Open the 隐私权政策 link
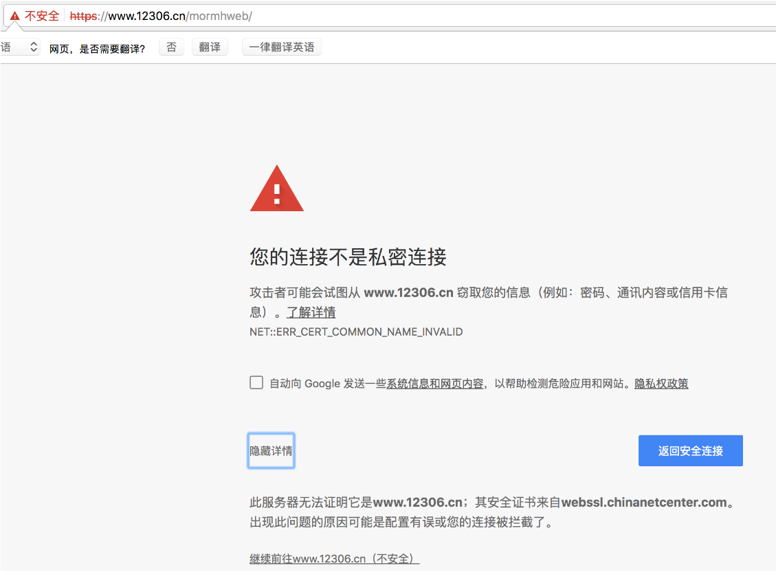The image size is (776, 577). click(661, 384)
